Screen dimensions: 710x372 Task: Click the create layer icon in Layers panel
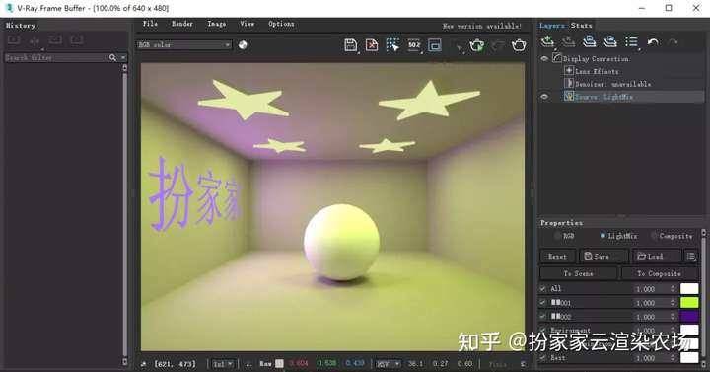[x=547, y=41]
